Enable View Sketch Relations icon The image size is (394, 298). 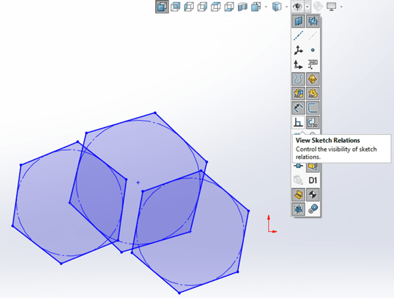tap(298, 123)
